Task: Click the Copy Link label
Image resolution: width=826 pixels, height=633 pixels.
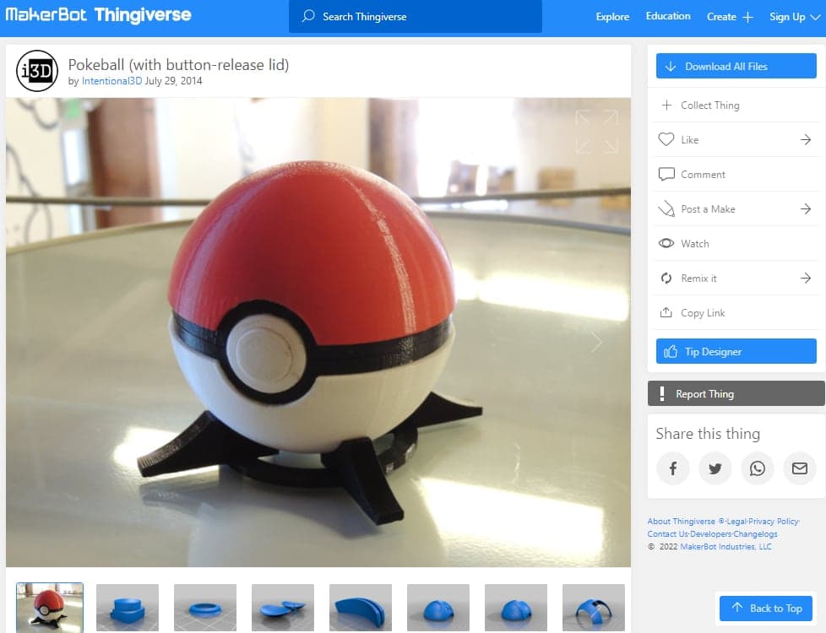Action: click(x=703, y=313)
